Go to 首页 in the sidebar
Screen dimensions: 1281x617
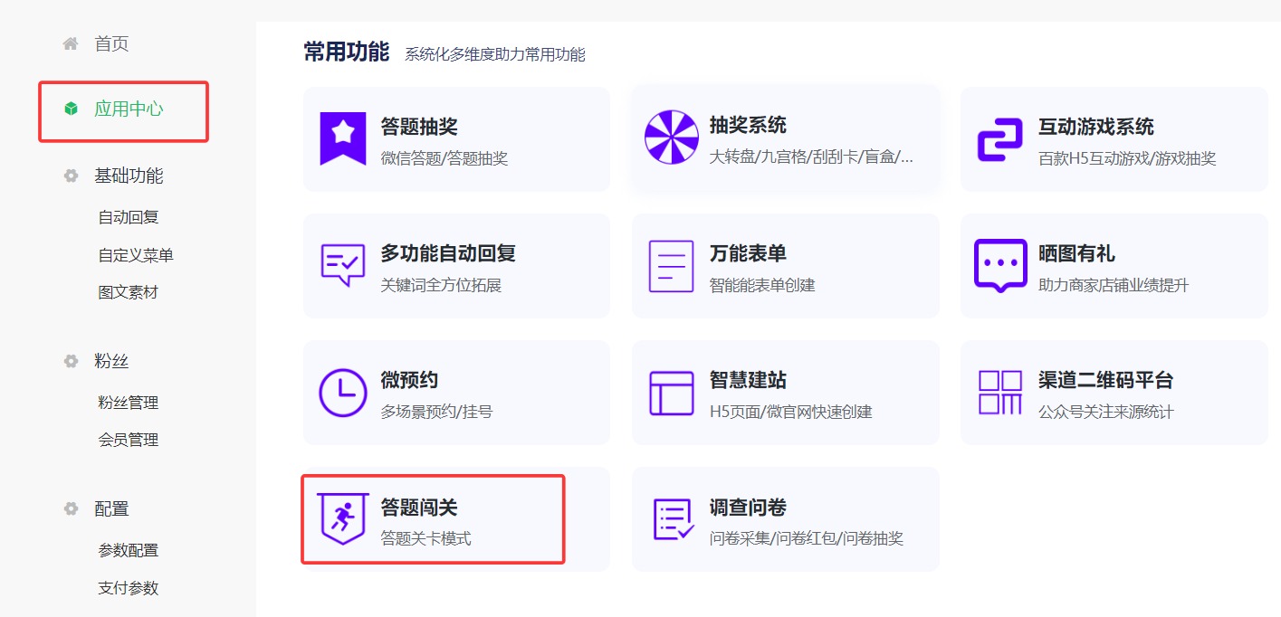pyautogui.click(x=111, y=43)
